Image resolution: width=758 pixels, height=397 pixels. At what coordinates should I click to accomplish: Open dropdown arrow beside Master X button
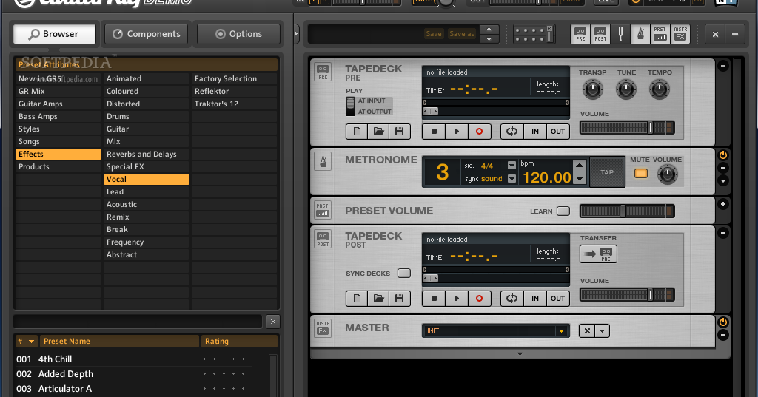[x=602, y=331]
